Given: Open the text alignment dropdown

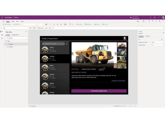Looking at the screenshot, I should coord(66,24).
